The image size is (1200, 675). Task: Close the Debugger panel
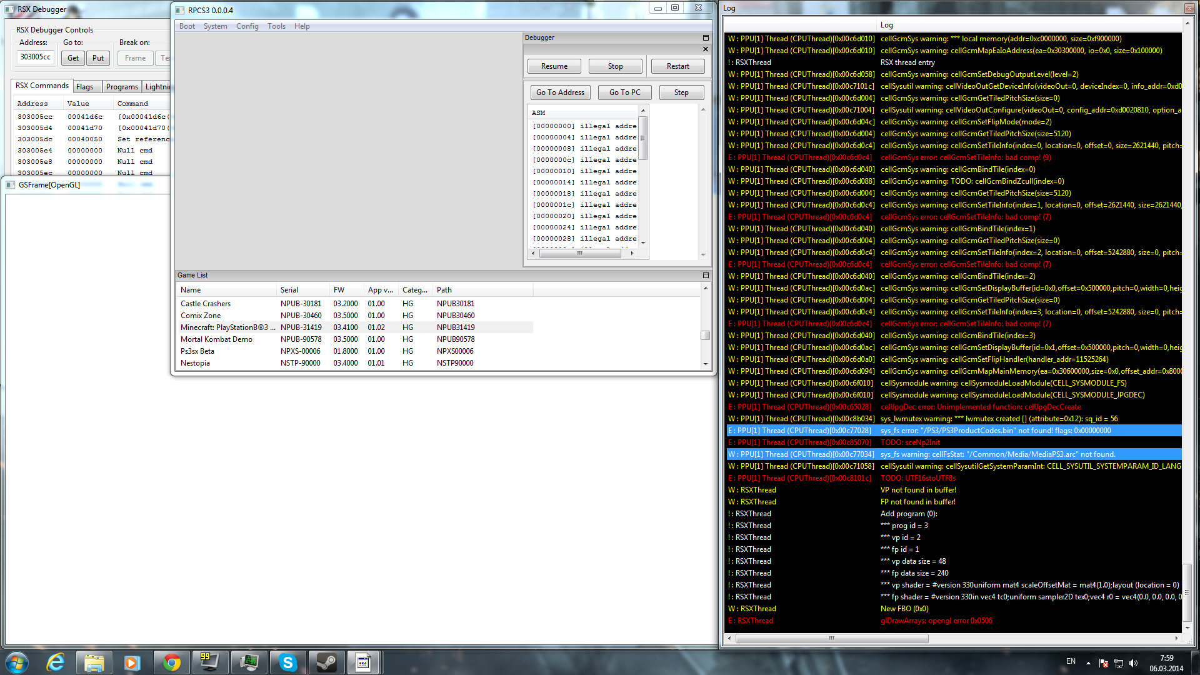point(706,49)
